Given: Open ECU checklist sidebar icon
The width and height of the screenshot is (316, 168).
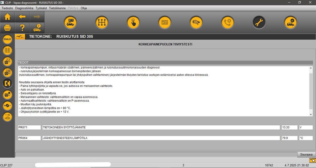Looking at the screenshot, I should pyautogui.click(x=7, y=72).
